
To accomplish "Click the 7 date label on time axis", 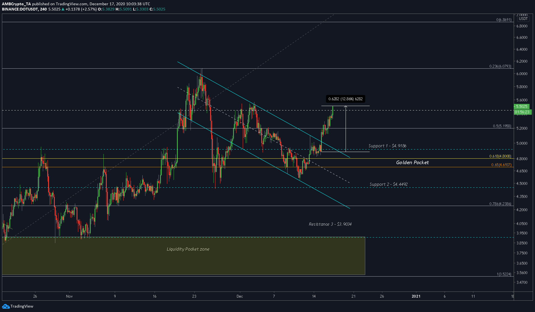I will tap(274, 296).
